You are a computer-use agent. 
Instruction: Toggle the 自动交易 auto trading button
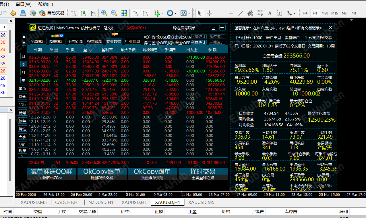[x=52, y=13]
